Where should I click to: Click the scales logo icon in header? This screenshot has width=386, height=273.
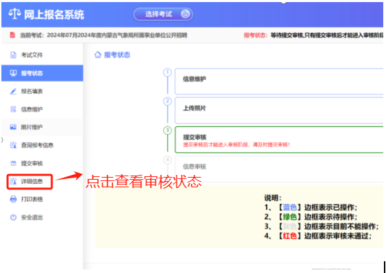[x=15, y=15]
